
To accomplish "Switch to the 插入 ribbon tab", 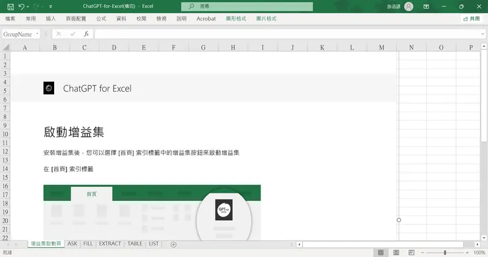I will pyautogui.click(x=51, y=18).
